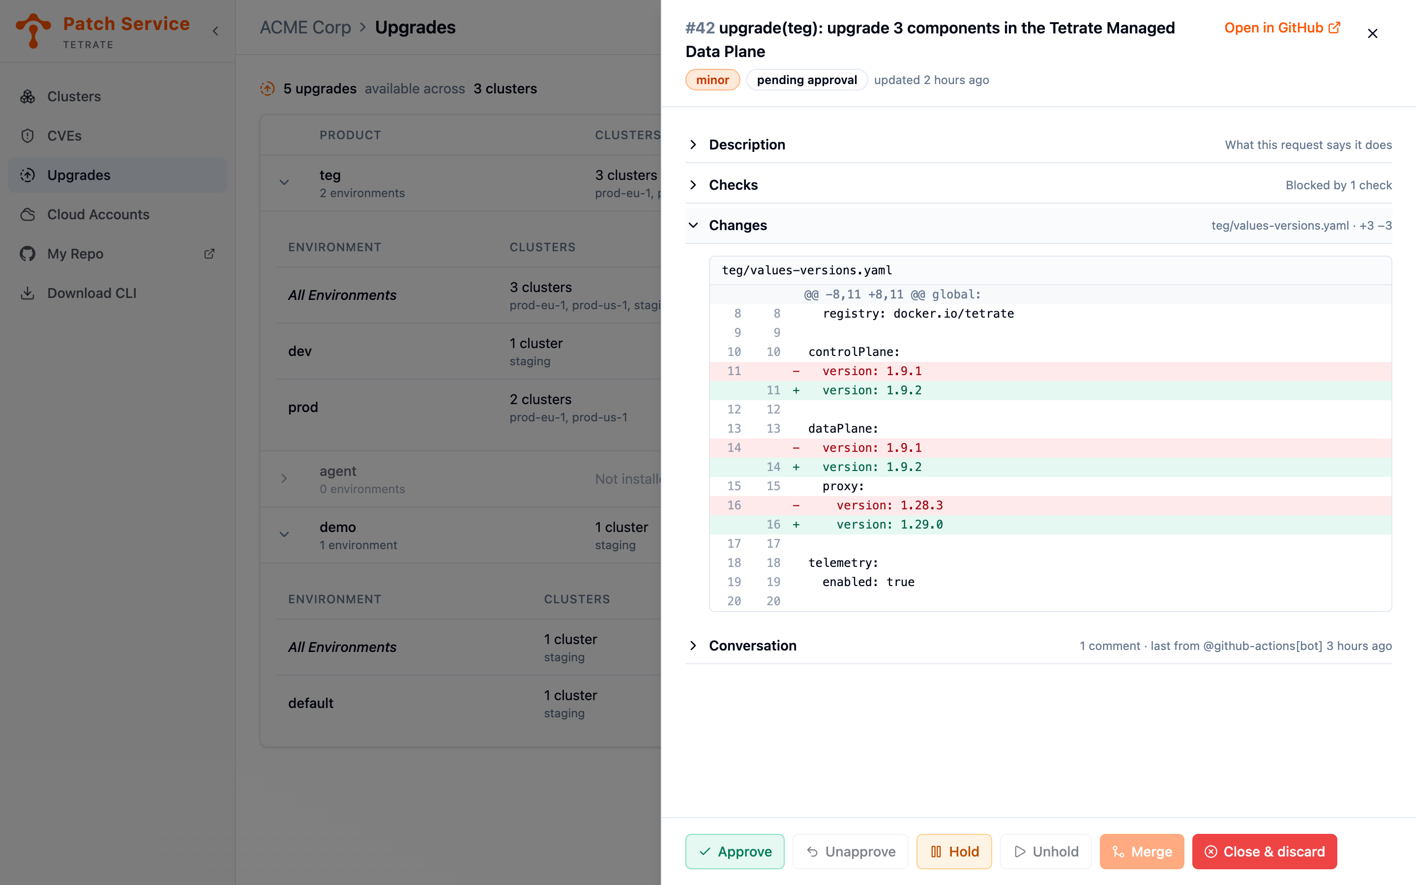Screen dimensions: 1416x885
Task: Click the CVEs shield icon
Action: (28, 136)
